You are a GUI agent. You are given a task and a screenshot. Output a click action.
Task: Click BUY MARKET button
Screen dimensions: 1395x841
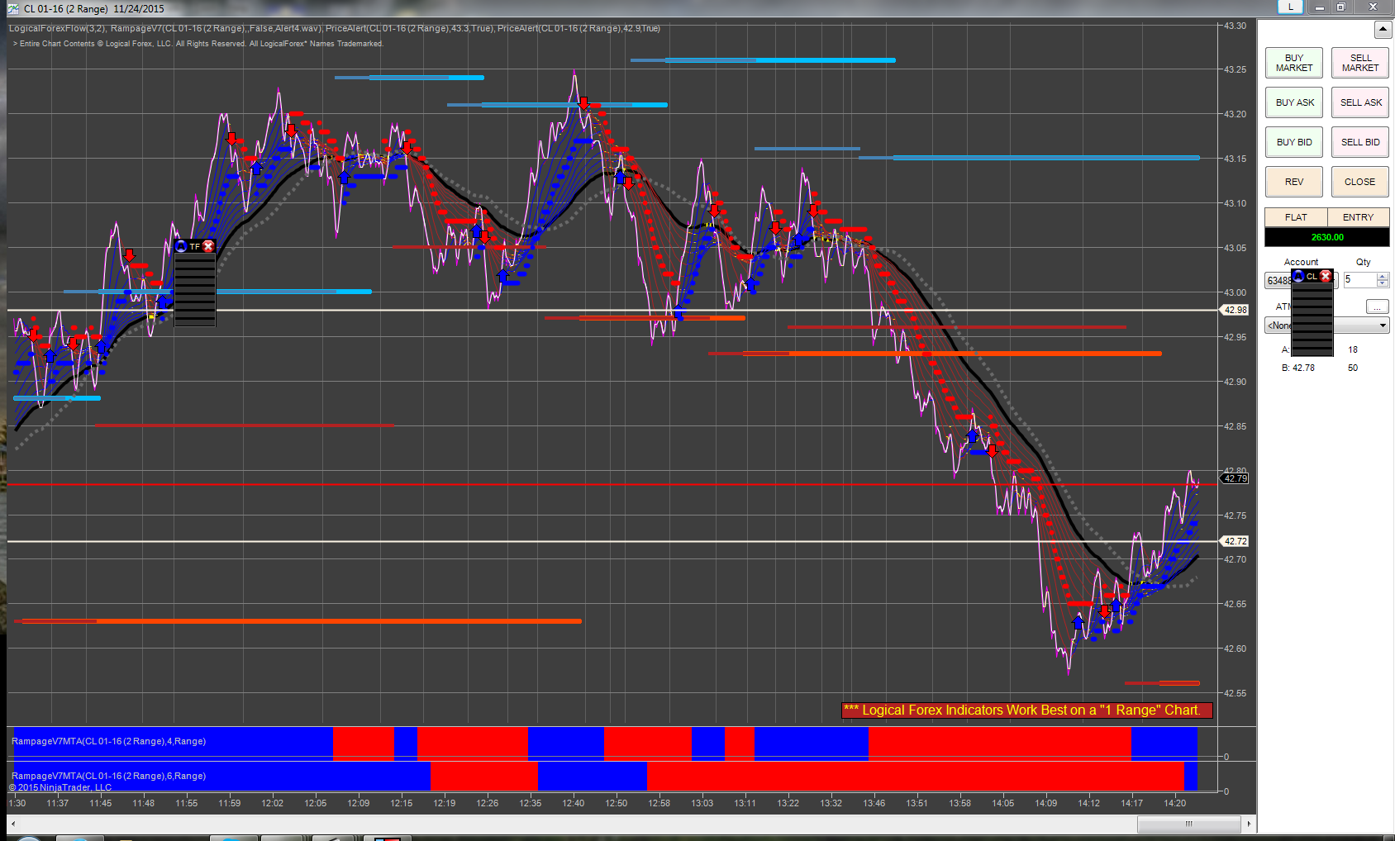coord(1294,63)
